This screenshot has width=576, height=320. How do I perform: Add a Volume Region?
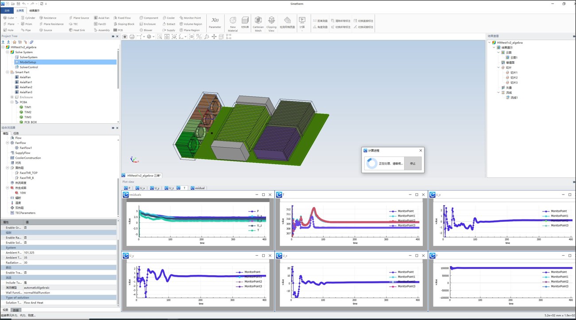pos(190,24)
